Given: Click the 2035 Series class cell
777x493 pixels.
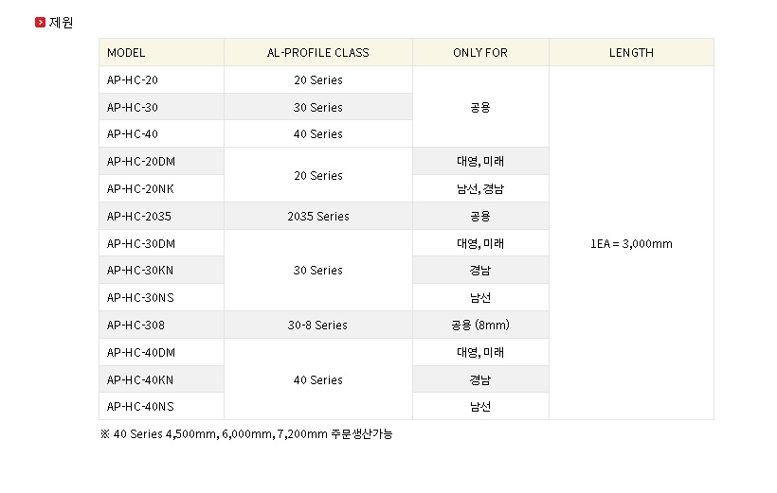Looking at the screenshot, I should [318, 217].
